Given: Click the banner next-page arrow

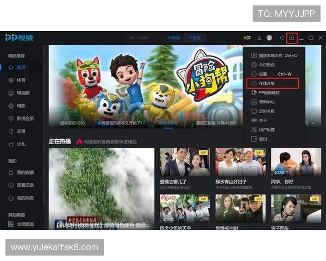Looking at the screenshot, I should coord(313,123).
